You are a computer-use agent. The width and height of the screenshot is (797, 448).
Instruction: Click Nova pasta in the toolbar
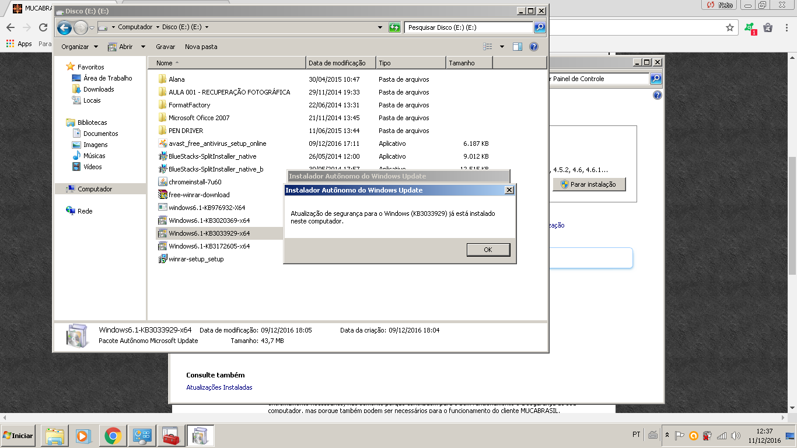point(201,47)
